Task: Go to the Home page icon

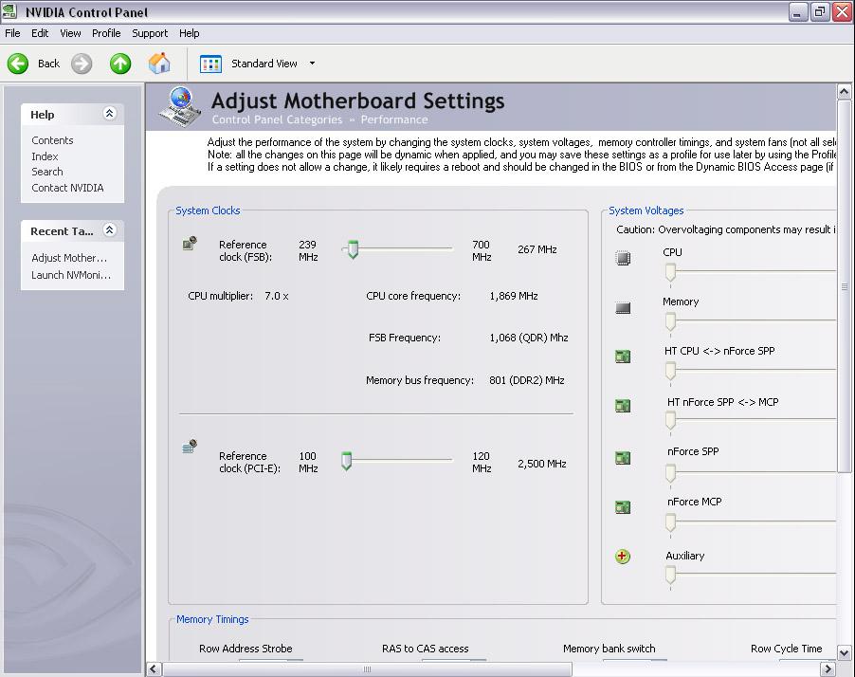Action: [x=159, y=64]
